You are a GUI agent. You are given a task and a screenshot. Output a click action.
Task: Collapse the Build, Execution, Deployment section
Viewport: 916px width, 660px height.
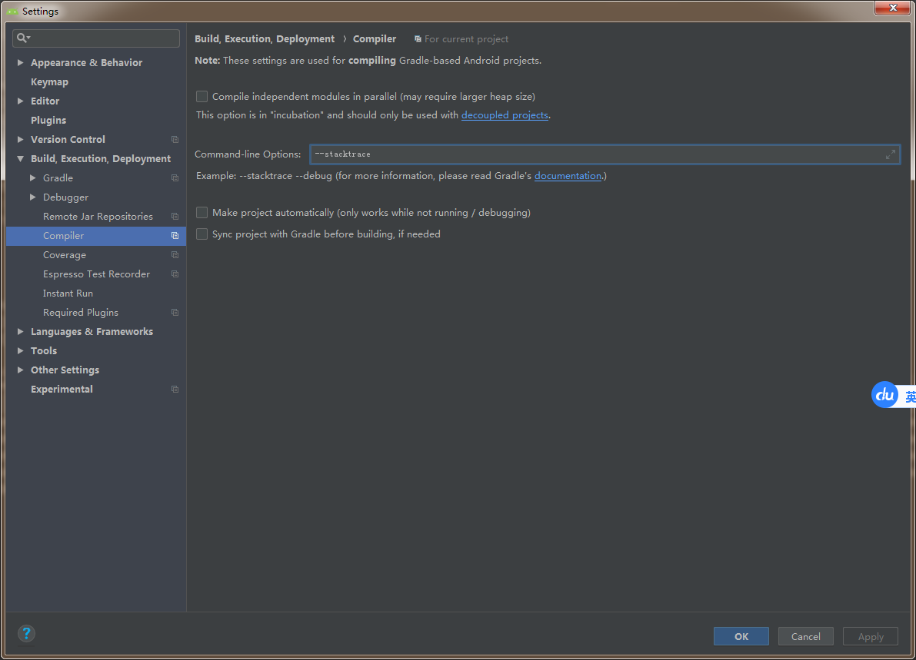(21, 159)
